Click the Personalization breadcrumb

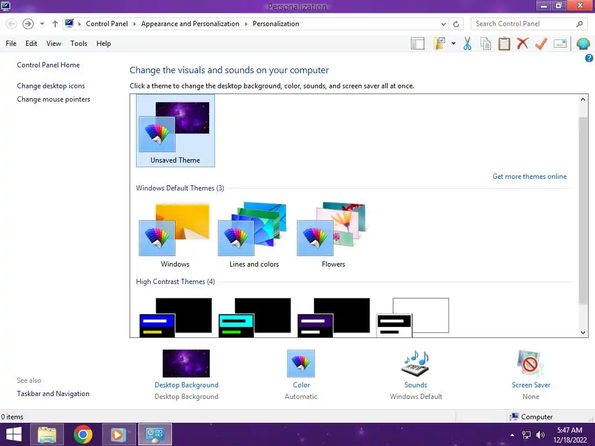(276, 24)
